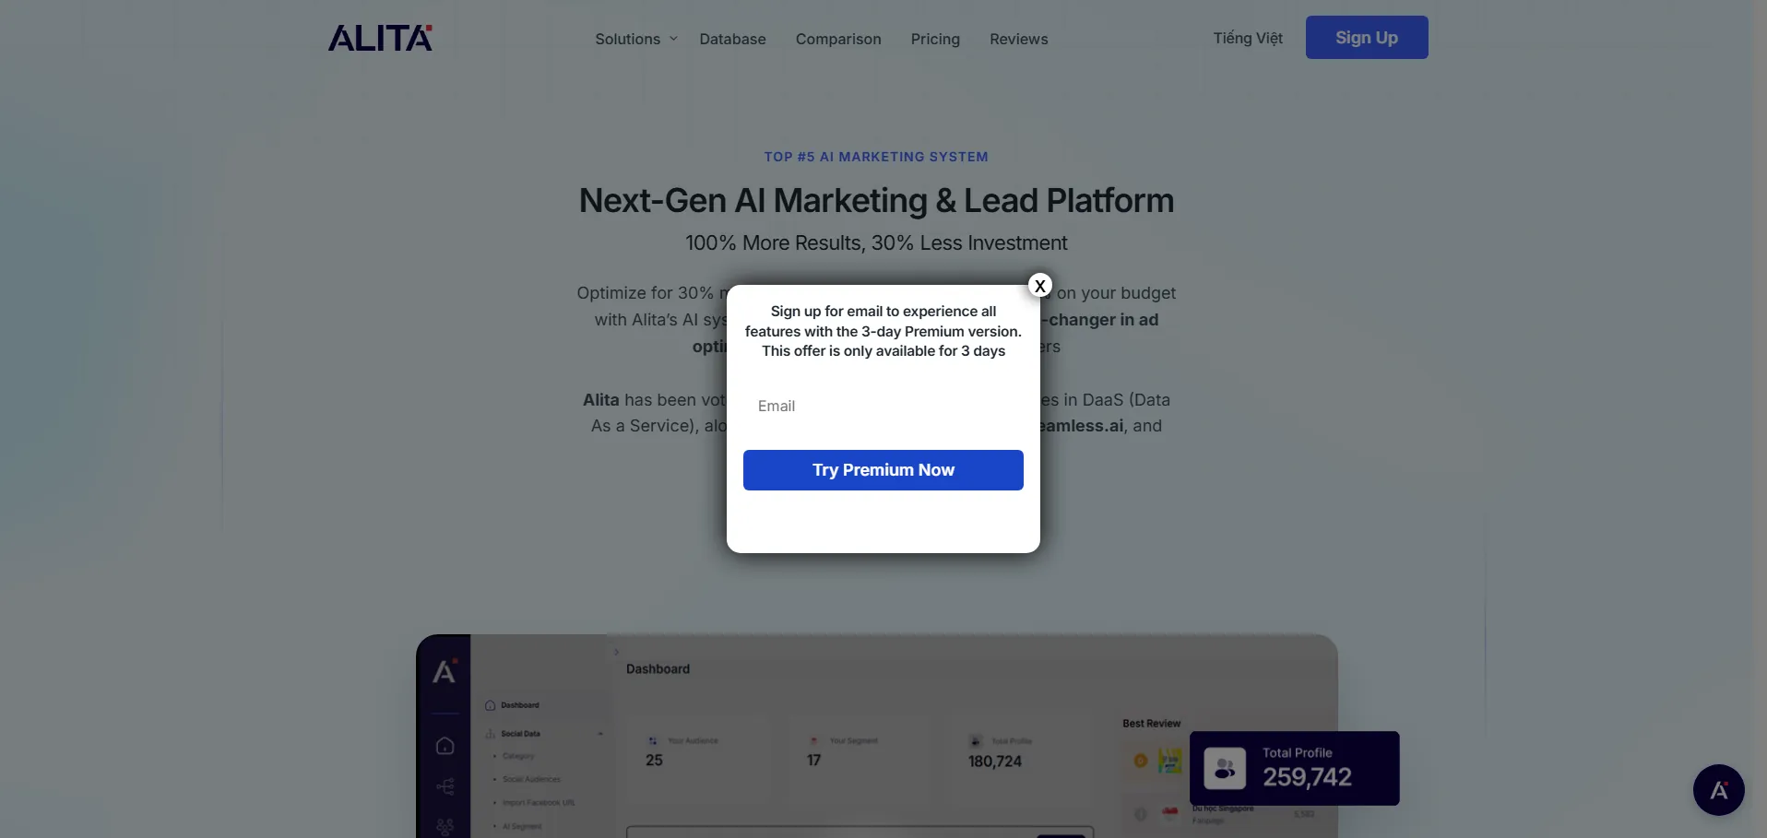Click the chevron above the Dashboard title
1767x838 pixels.
click(616, 652)
